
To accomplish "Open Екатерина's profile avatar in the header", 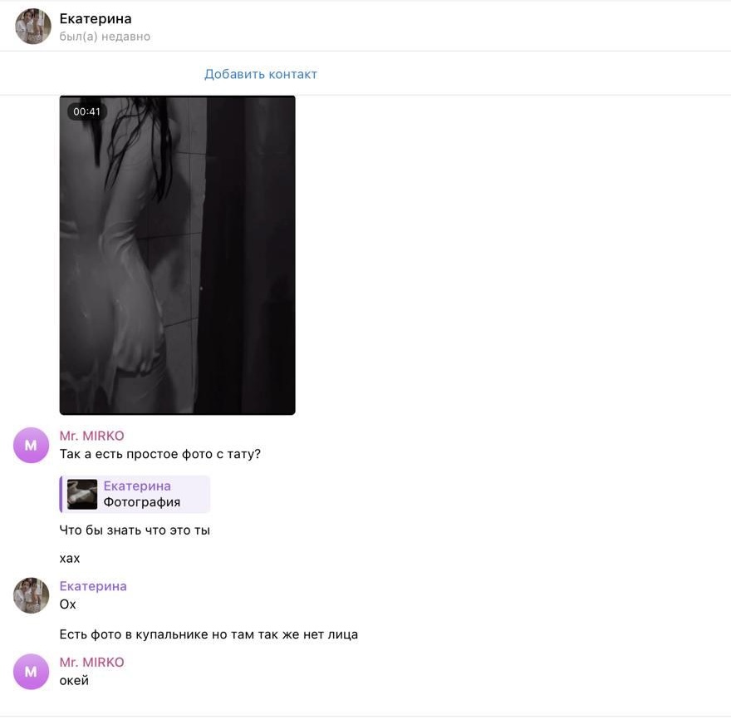I will (x=32, y=27).
